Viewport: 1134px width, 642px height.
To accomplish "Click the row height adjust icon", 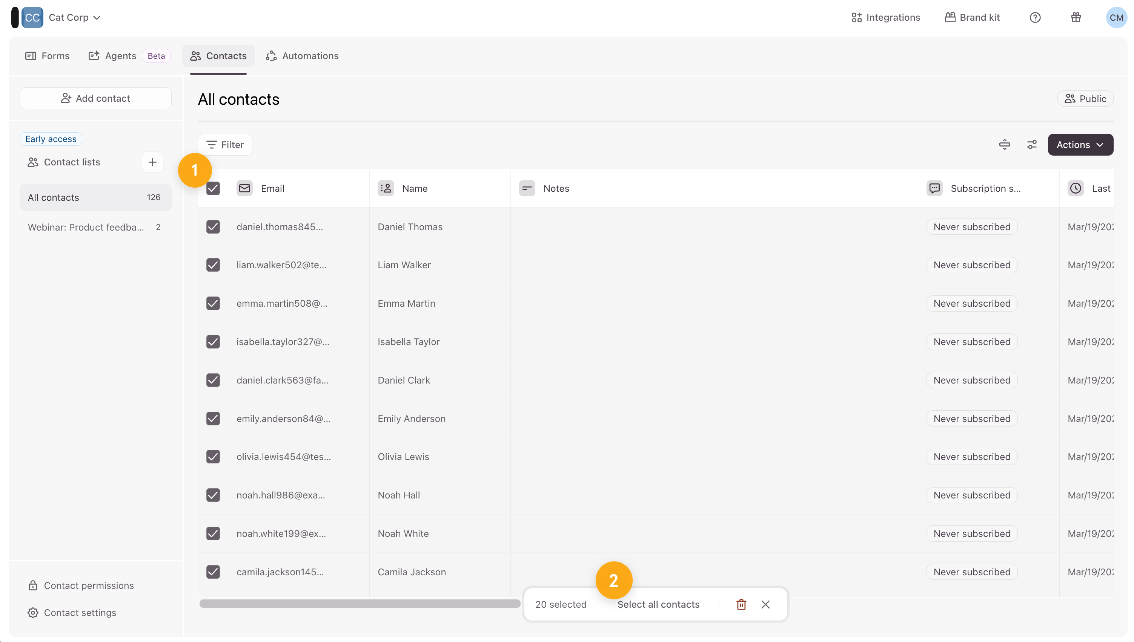I will (x=1004, y=145).
